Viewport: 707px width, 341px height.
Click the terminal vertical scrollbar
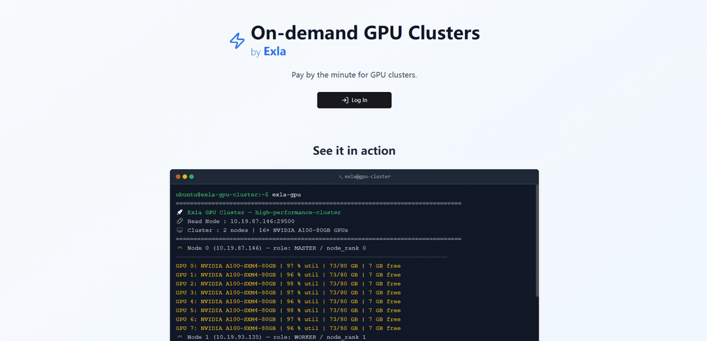click(537, 240)
